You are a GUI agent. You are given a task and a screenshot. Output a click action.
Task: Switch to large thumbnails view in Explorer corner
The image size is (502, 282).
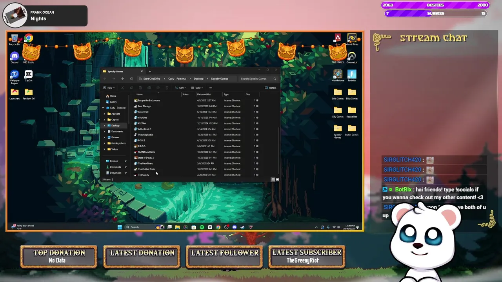click(x=277, y=179)
